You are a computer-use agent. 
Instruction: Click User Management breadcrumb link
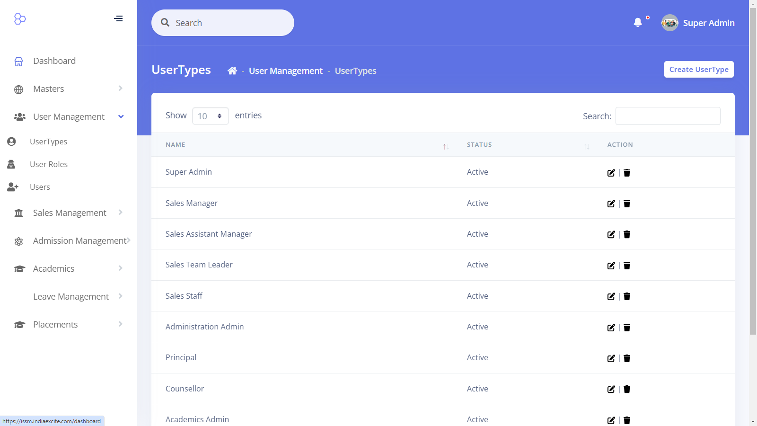pos(286,71)
